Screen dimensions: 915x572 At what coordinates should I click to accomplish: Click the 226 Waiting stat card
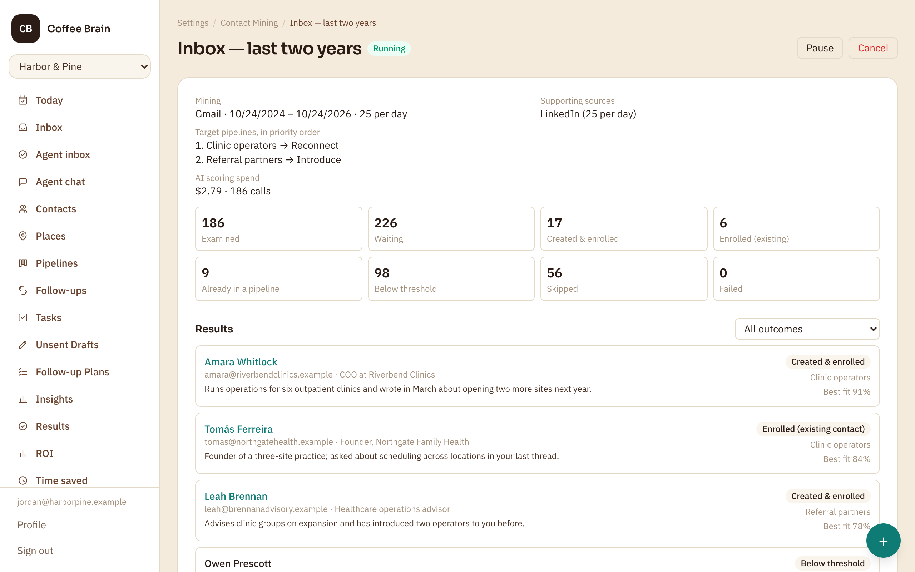tap(451, 229)
